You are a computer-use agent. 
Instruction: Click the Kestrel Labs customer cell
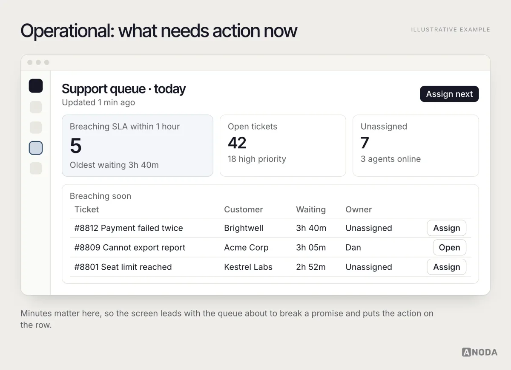coord(248,267)
